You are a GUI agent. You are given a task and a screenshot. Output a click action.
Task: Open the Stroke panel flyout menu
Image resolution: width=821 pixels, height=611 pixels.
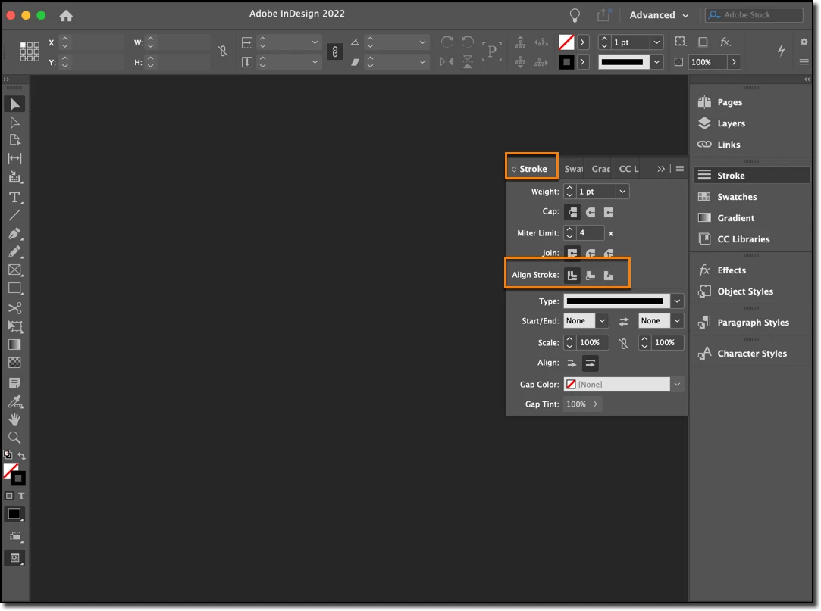coord(680,168)
